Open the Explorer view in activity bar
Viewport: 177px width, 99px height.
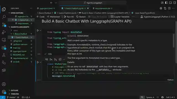click(x=4, y=9)
